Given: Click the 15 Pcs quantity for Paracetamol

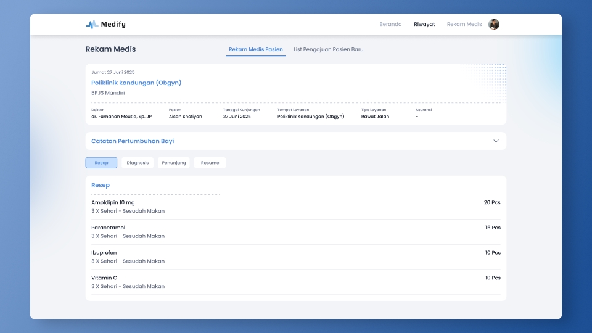Looking at the screenshot, I should (x=493, y=228).
